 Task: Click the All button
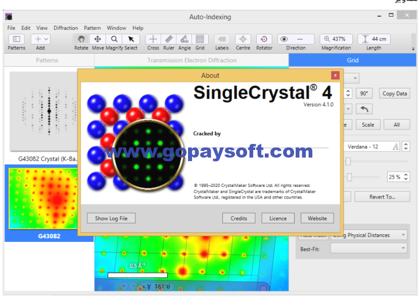pyautogui.click(x=397, y=124)
